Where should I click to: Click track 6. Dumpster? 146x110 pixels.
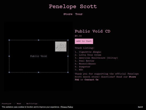pos(82,67)
